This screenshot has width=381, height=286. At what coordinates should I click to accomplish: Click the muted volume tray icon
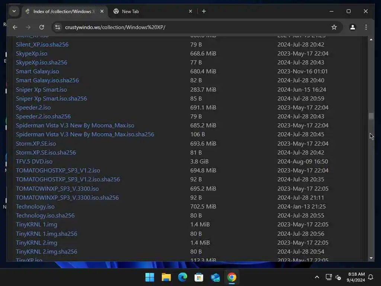pos(338,277)
